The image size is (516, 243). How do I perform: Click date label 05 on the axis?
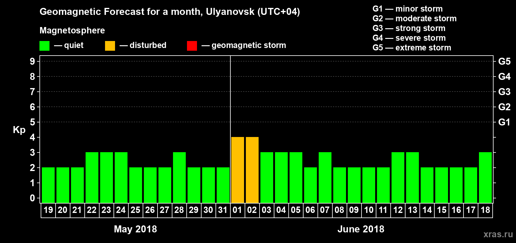(x=296, y=210)
